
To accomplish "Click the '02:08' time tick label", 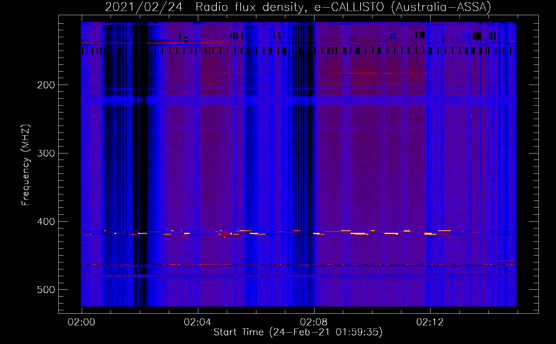I will click(314, 322).
